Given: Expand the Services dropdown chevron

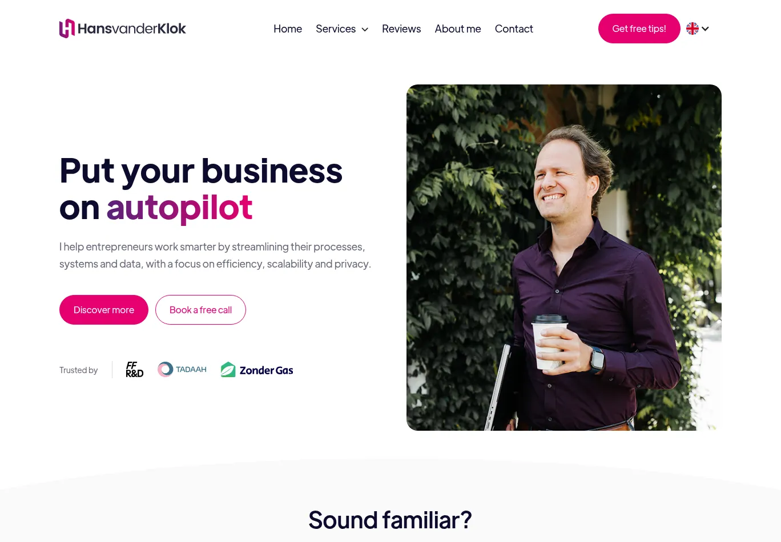Looking at the screenshot, I should coord(365,29).
